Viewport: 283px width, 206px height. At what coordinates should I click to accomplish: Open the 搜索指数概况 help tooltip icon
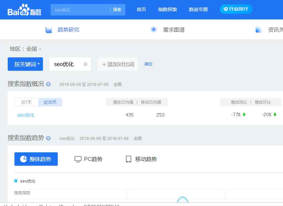[48, 85]
